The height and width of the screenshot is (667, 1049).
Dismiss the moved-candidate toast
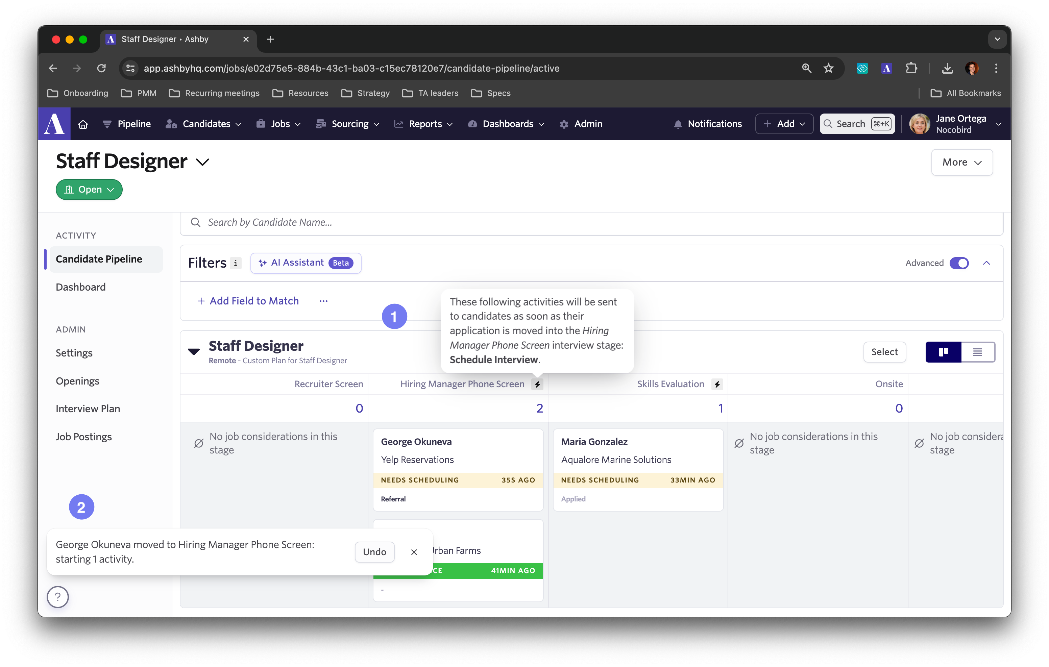coord(414,552)
